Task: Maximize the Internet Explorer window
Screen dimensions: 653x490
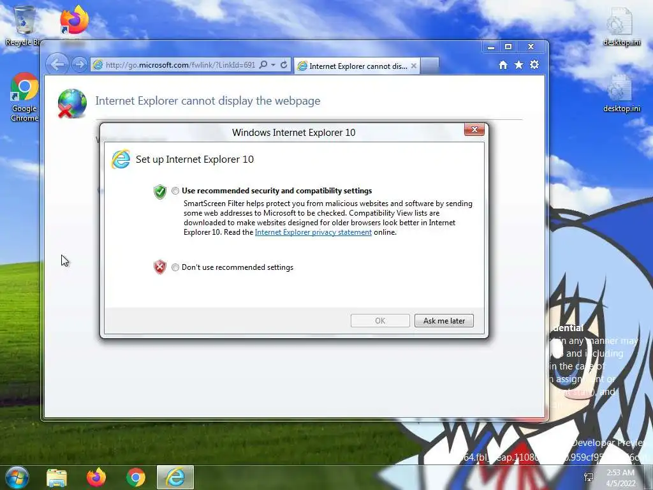Action: point(508,47)
